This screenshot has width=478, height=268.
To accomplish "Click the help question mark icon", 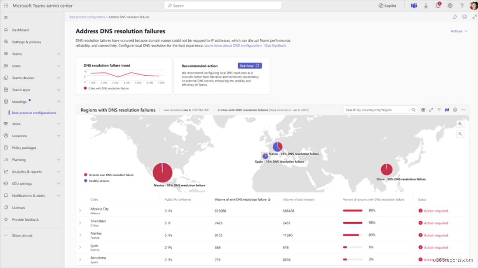I will coord(462,6).
